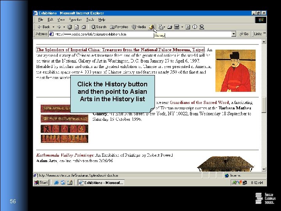This screenshot has height=211, width=281.
Task: Click the Print toolbar icon
Action: click(169, 27)
